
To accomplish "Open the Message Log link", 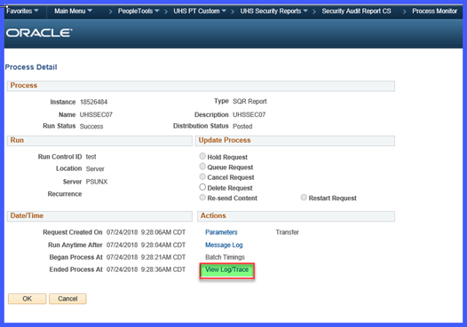I will pos(224,245).
